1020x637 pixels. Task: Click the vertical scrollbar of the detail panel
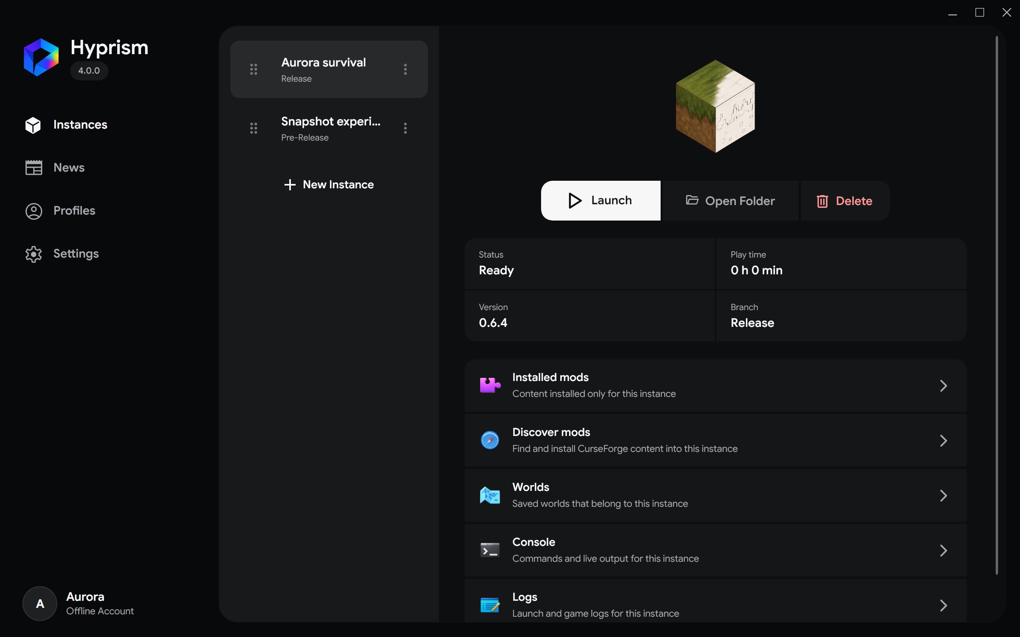click(x=996, y=305)
